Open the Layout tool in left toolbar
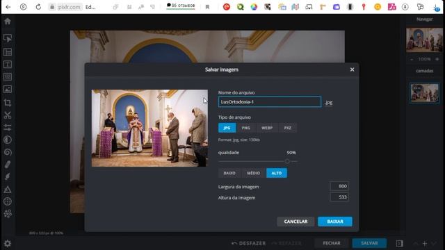The width and height of the screenshot is (445, 250). (8, 52)
